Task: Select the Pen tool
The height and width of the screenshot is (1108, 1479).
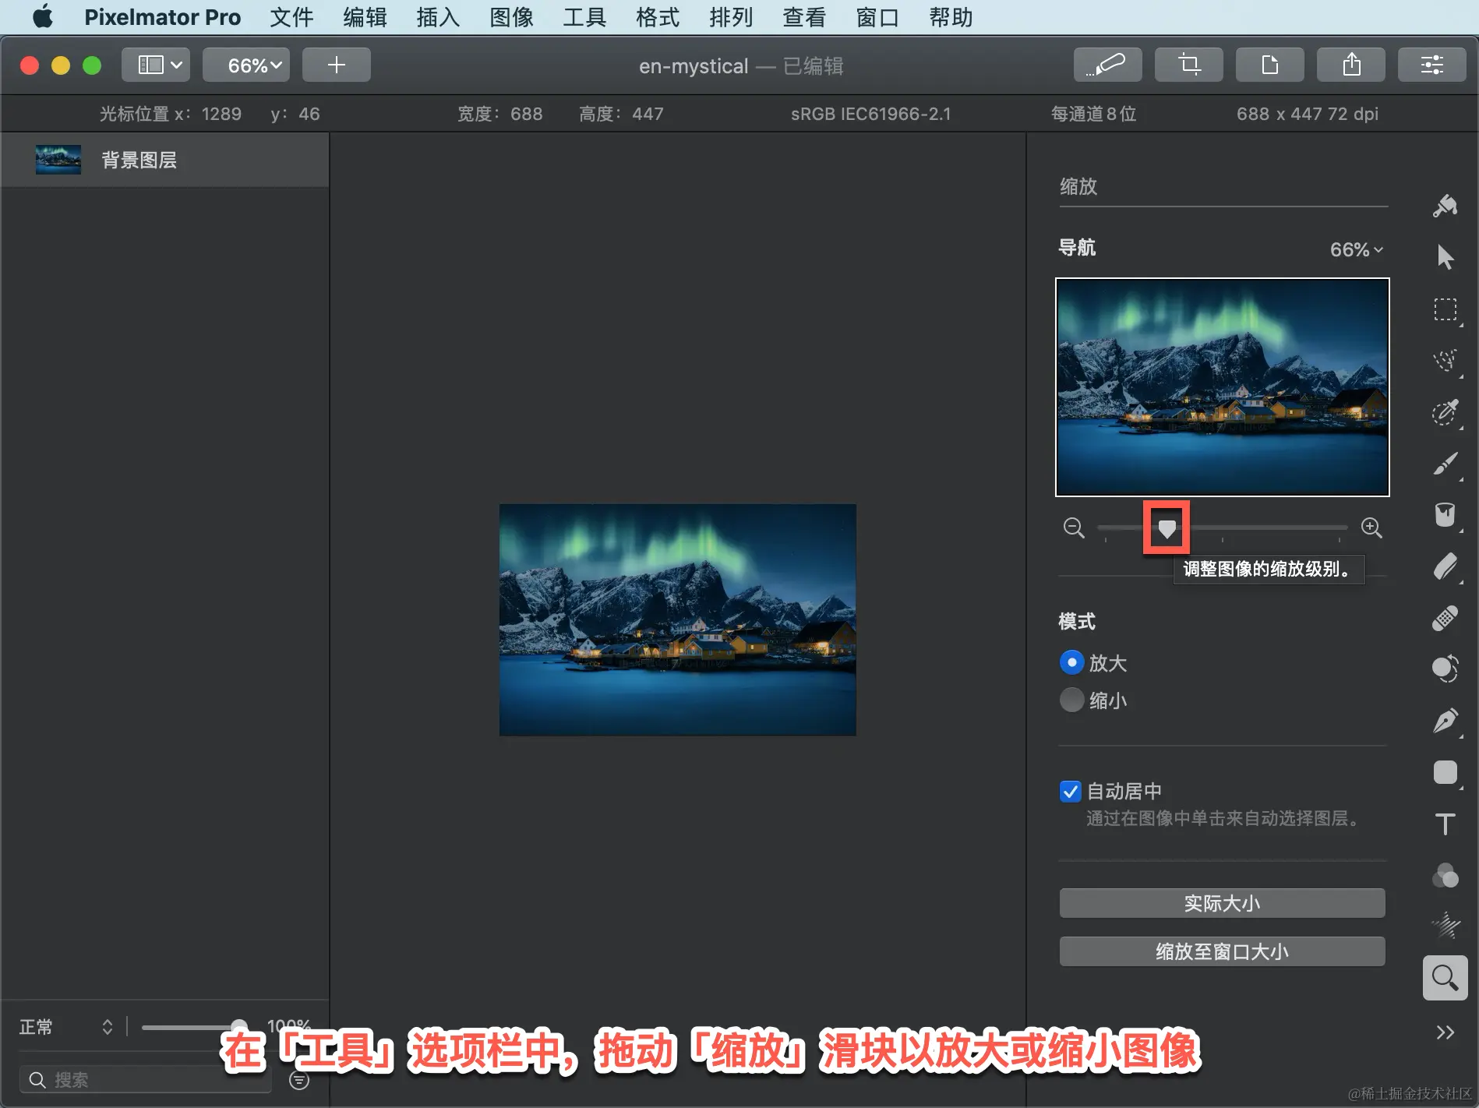Action: pos(1445,721)
